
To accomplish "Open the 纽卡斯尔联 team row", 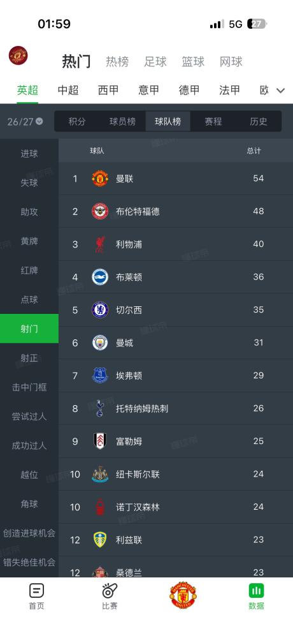I will pyautogui.click(x=176, y=474).
